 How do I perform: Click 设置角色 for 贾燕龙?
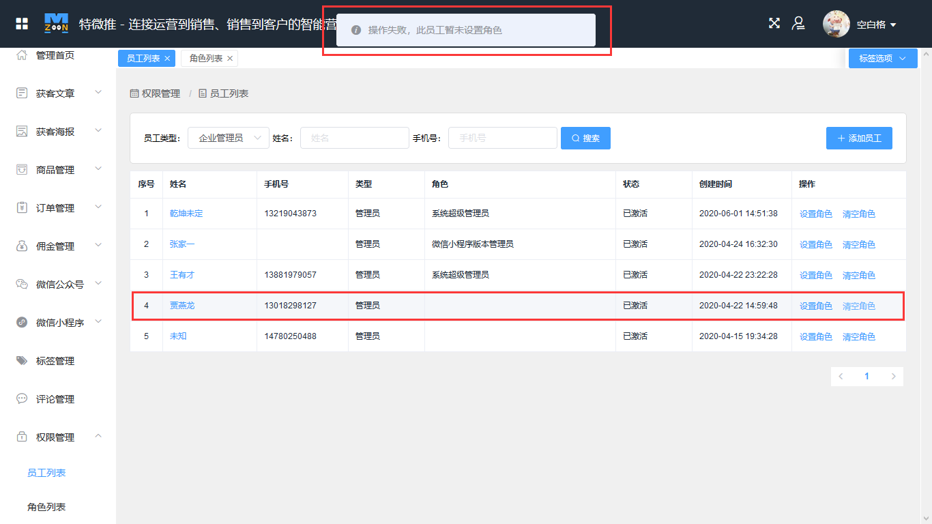tap(816, 306)
